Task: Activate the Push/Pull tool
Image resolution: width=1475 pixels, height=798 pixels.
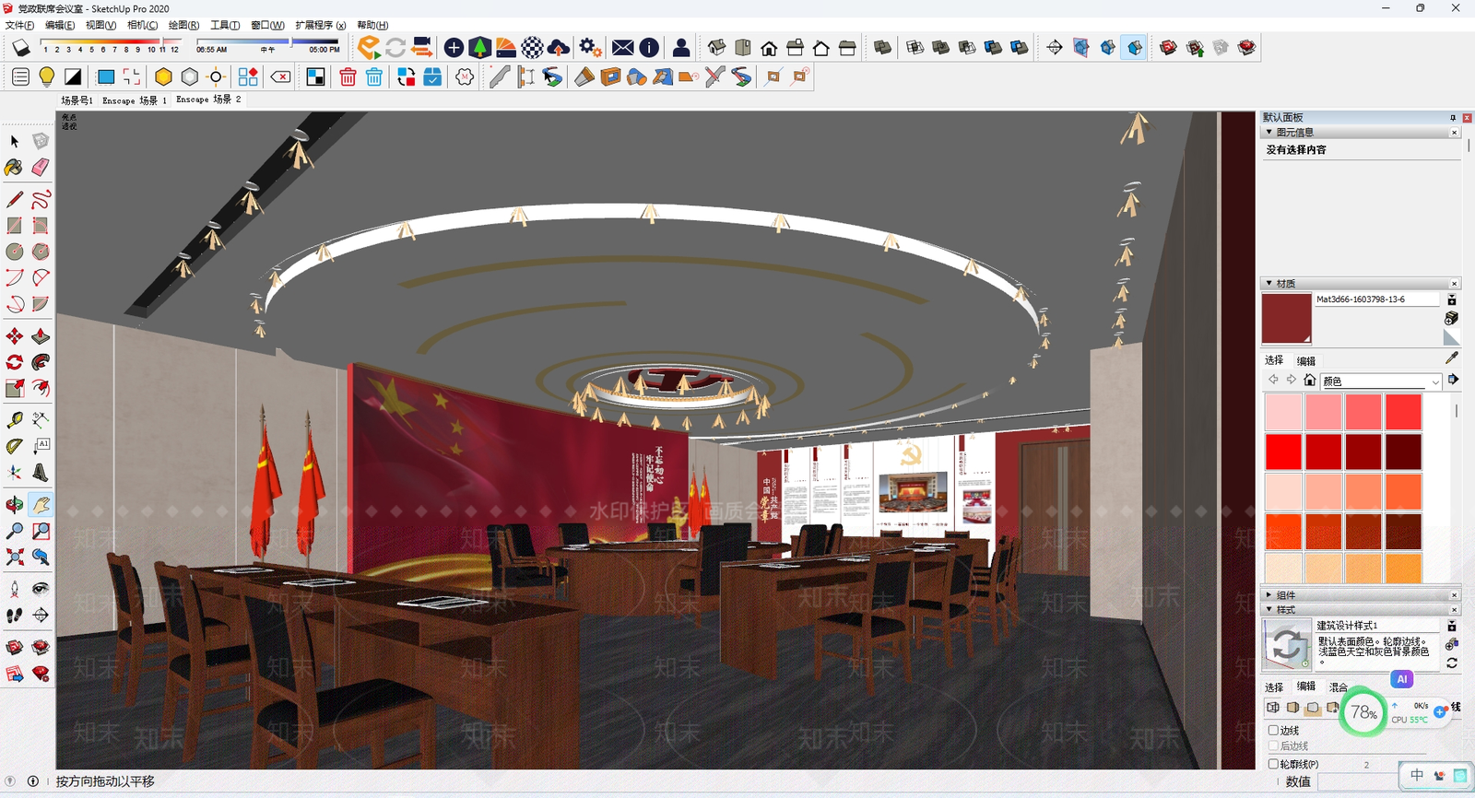Action: pos(41,336)
